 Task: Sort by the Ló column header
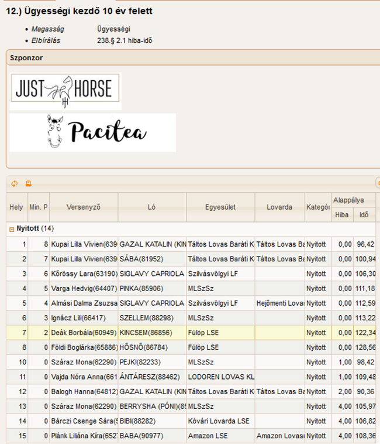(152, 207)
